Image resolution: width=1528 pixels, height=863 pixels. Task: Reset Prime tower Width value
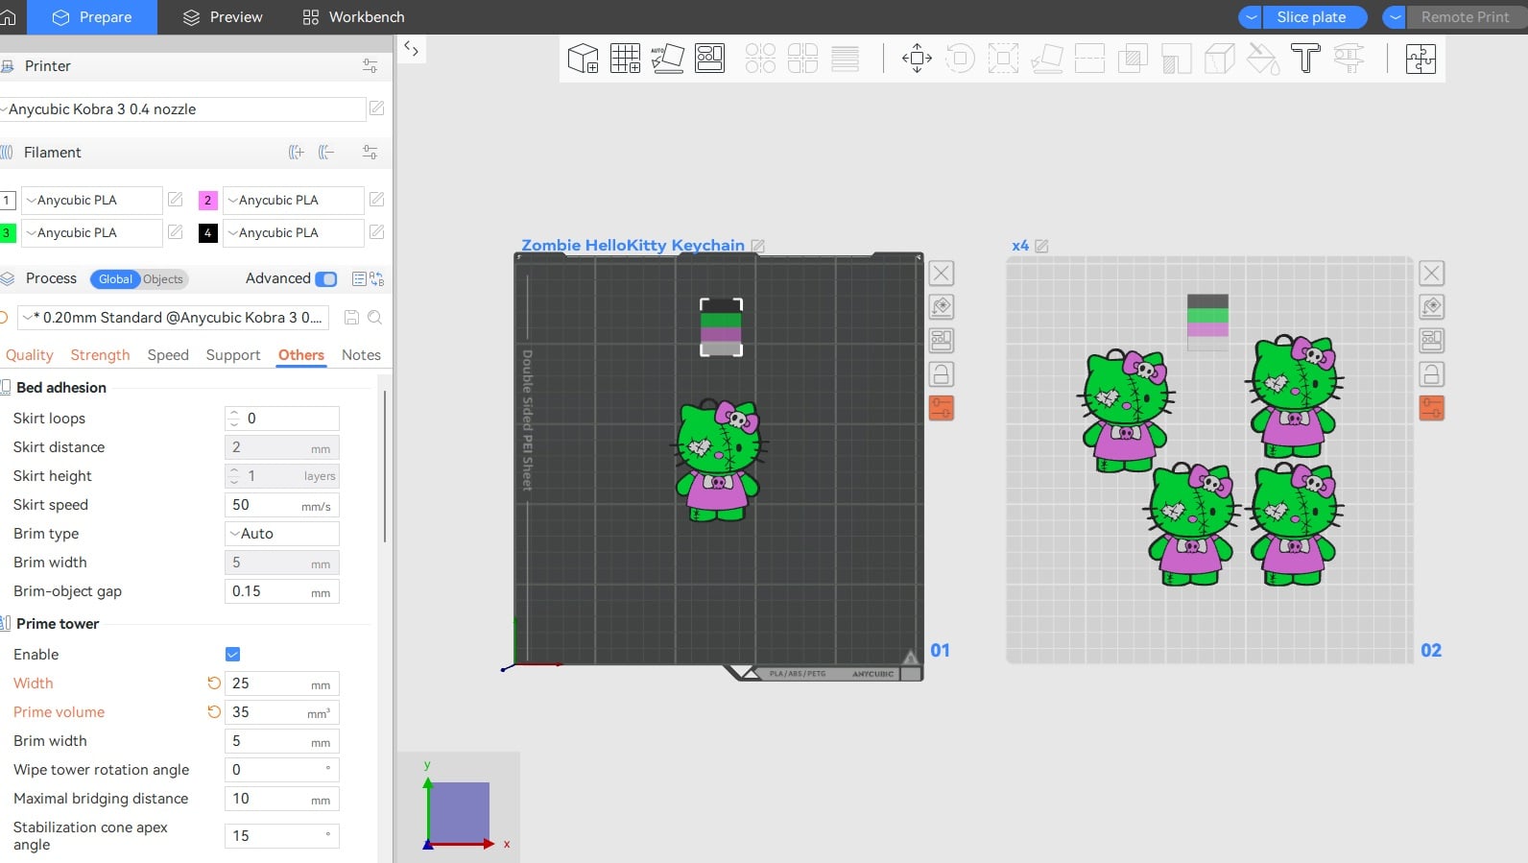pos(214,683)
